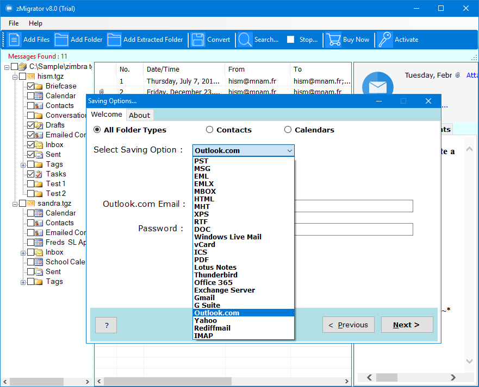
Task: Click the Buy Now shopping cart icon
Action: pyautogui.click(x=333, y=40)
